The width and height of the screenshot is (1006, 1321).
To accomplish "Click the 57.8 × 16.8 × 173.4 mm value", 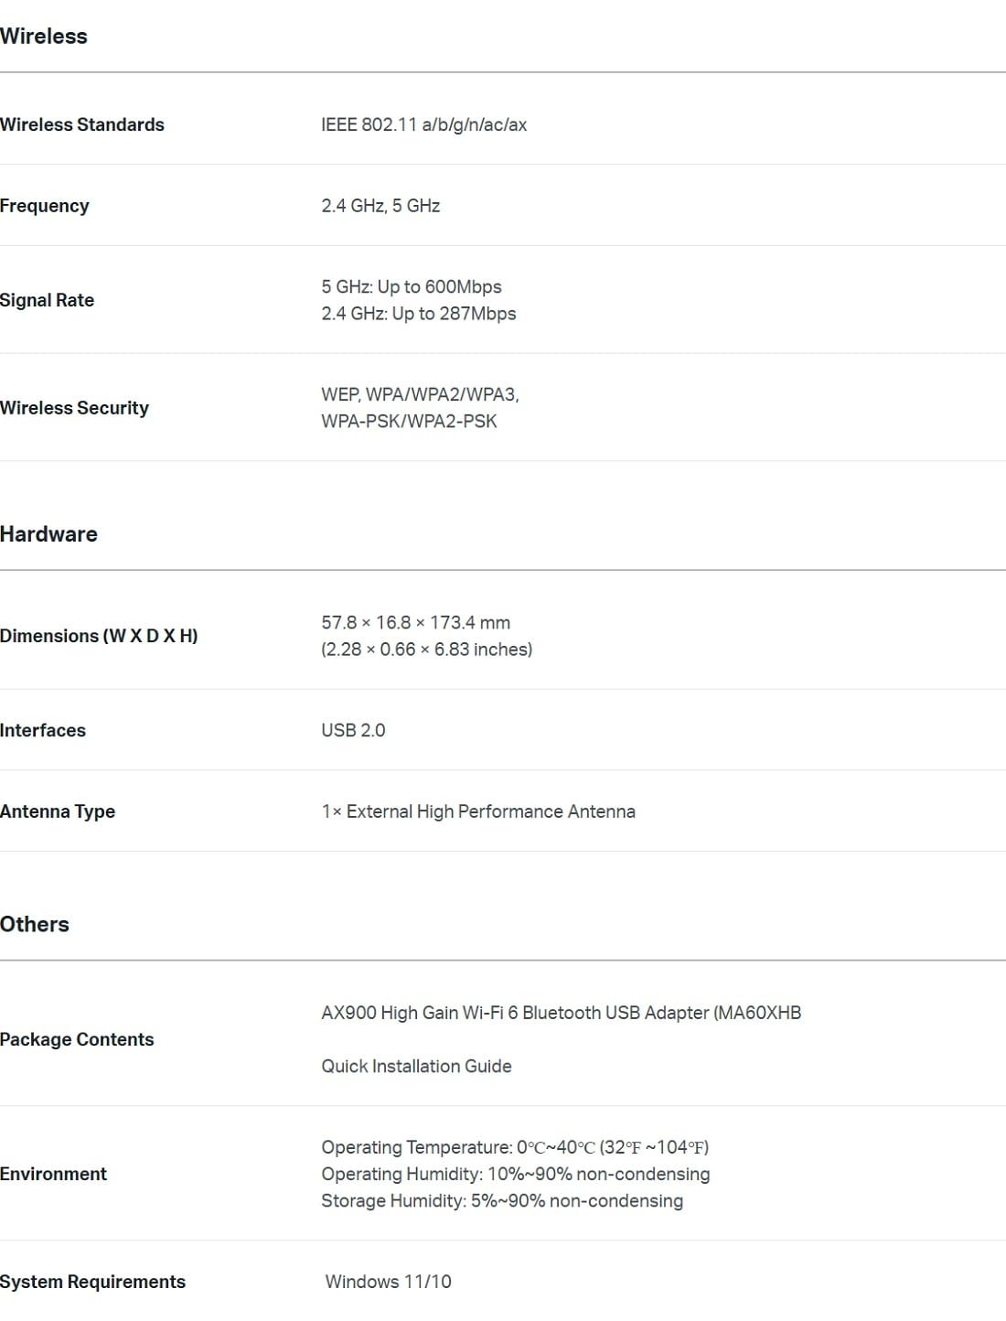I will point(415,623).
